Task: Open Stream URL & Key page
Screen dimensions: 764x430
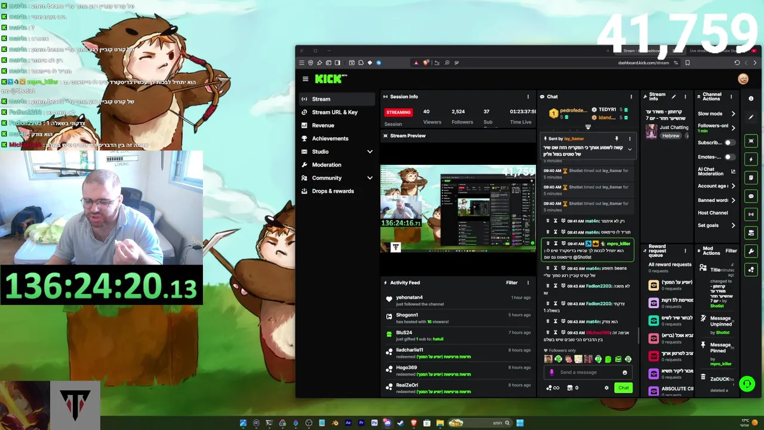Action: tap(337, 112)
